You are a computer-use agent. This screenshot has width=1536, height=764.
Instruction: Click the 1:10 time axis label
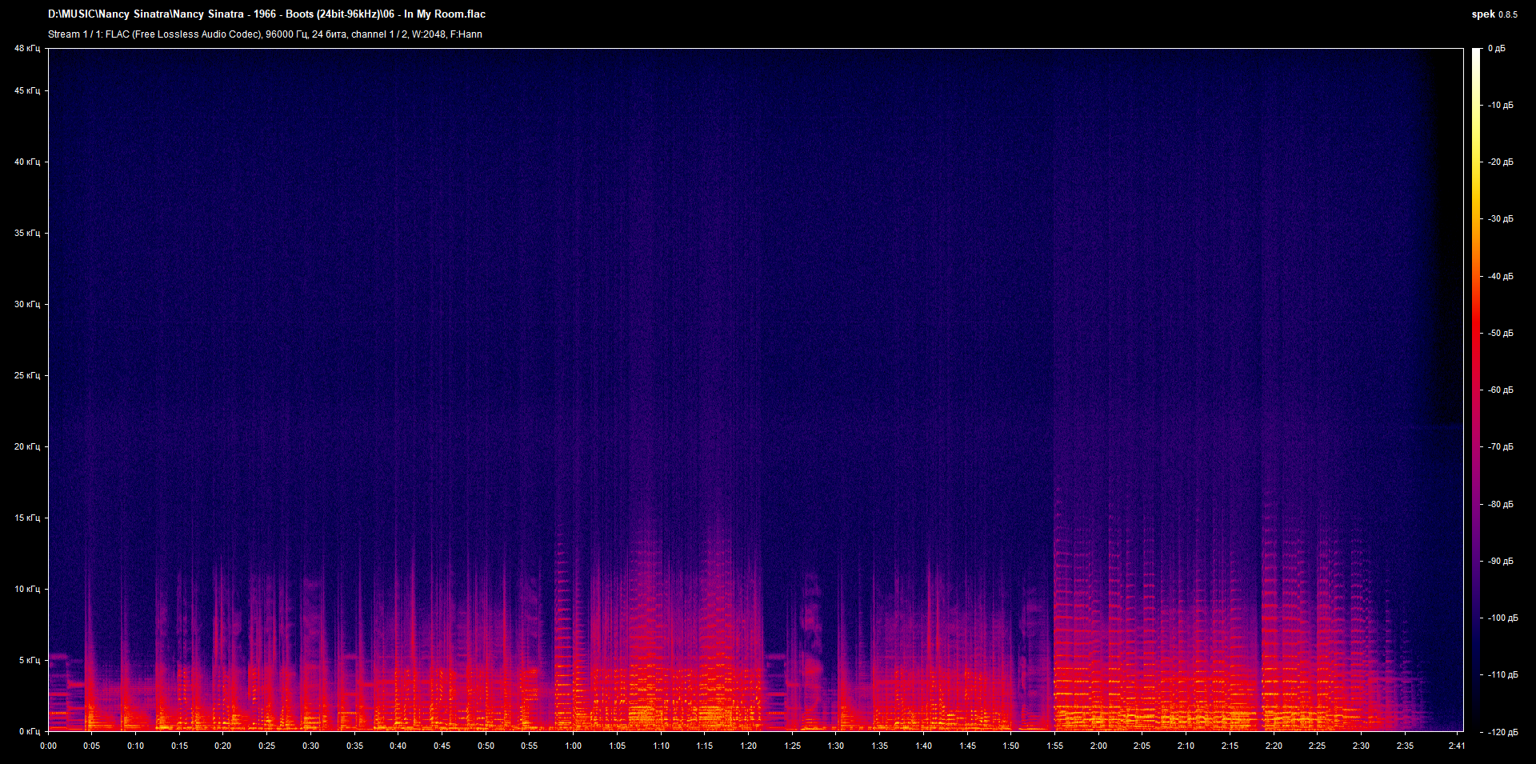(x=661, y=746)
